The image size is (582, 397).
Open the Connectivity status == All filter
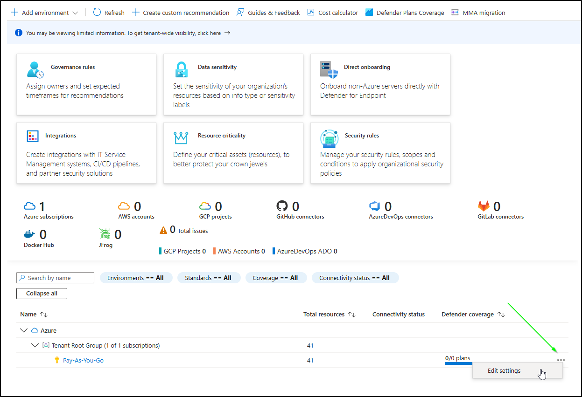click(x=355, y=278)
